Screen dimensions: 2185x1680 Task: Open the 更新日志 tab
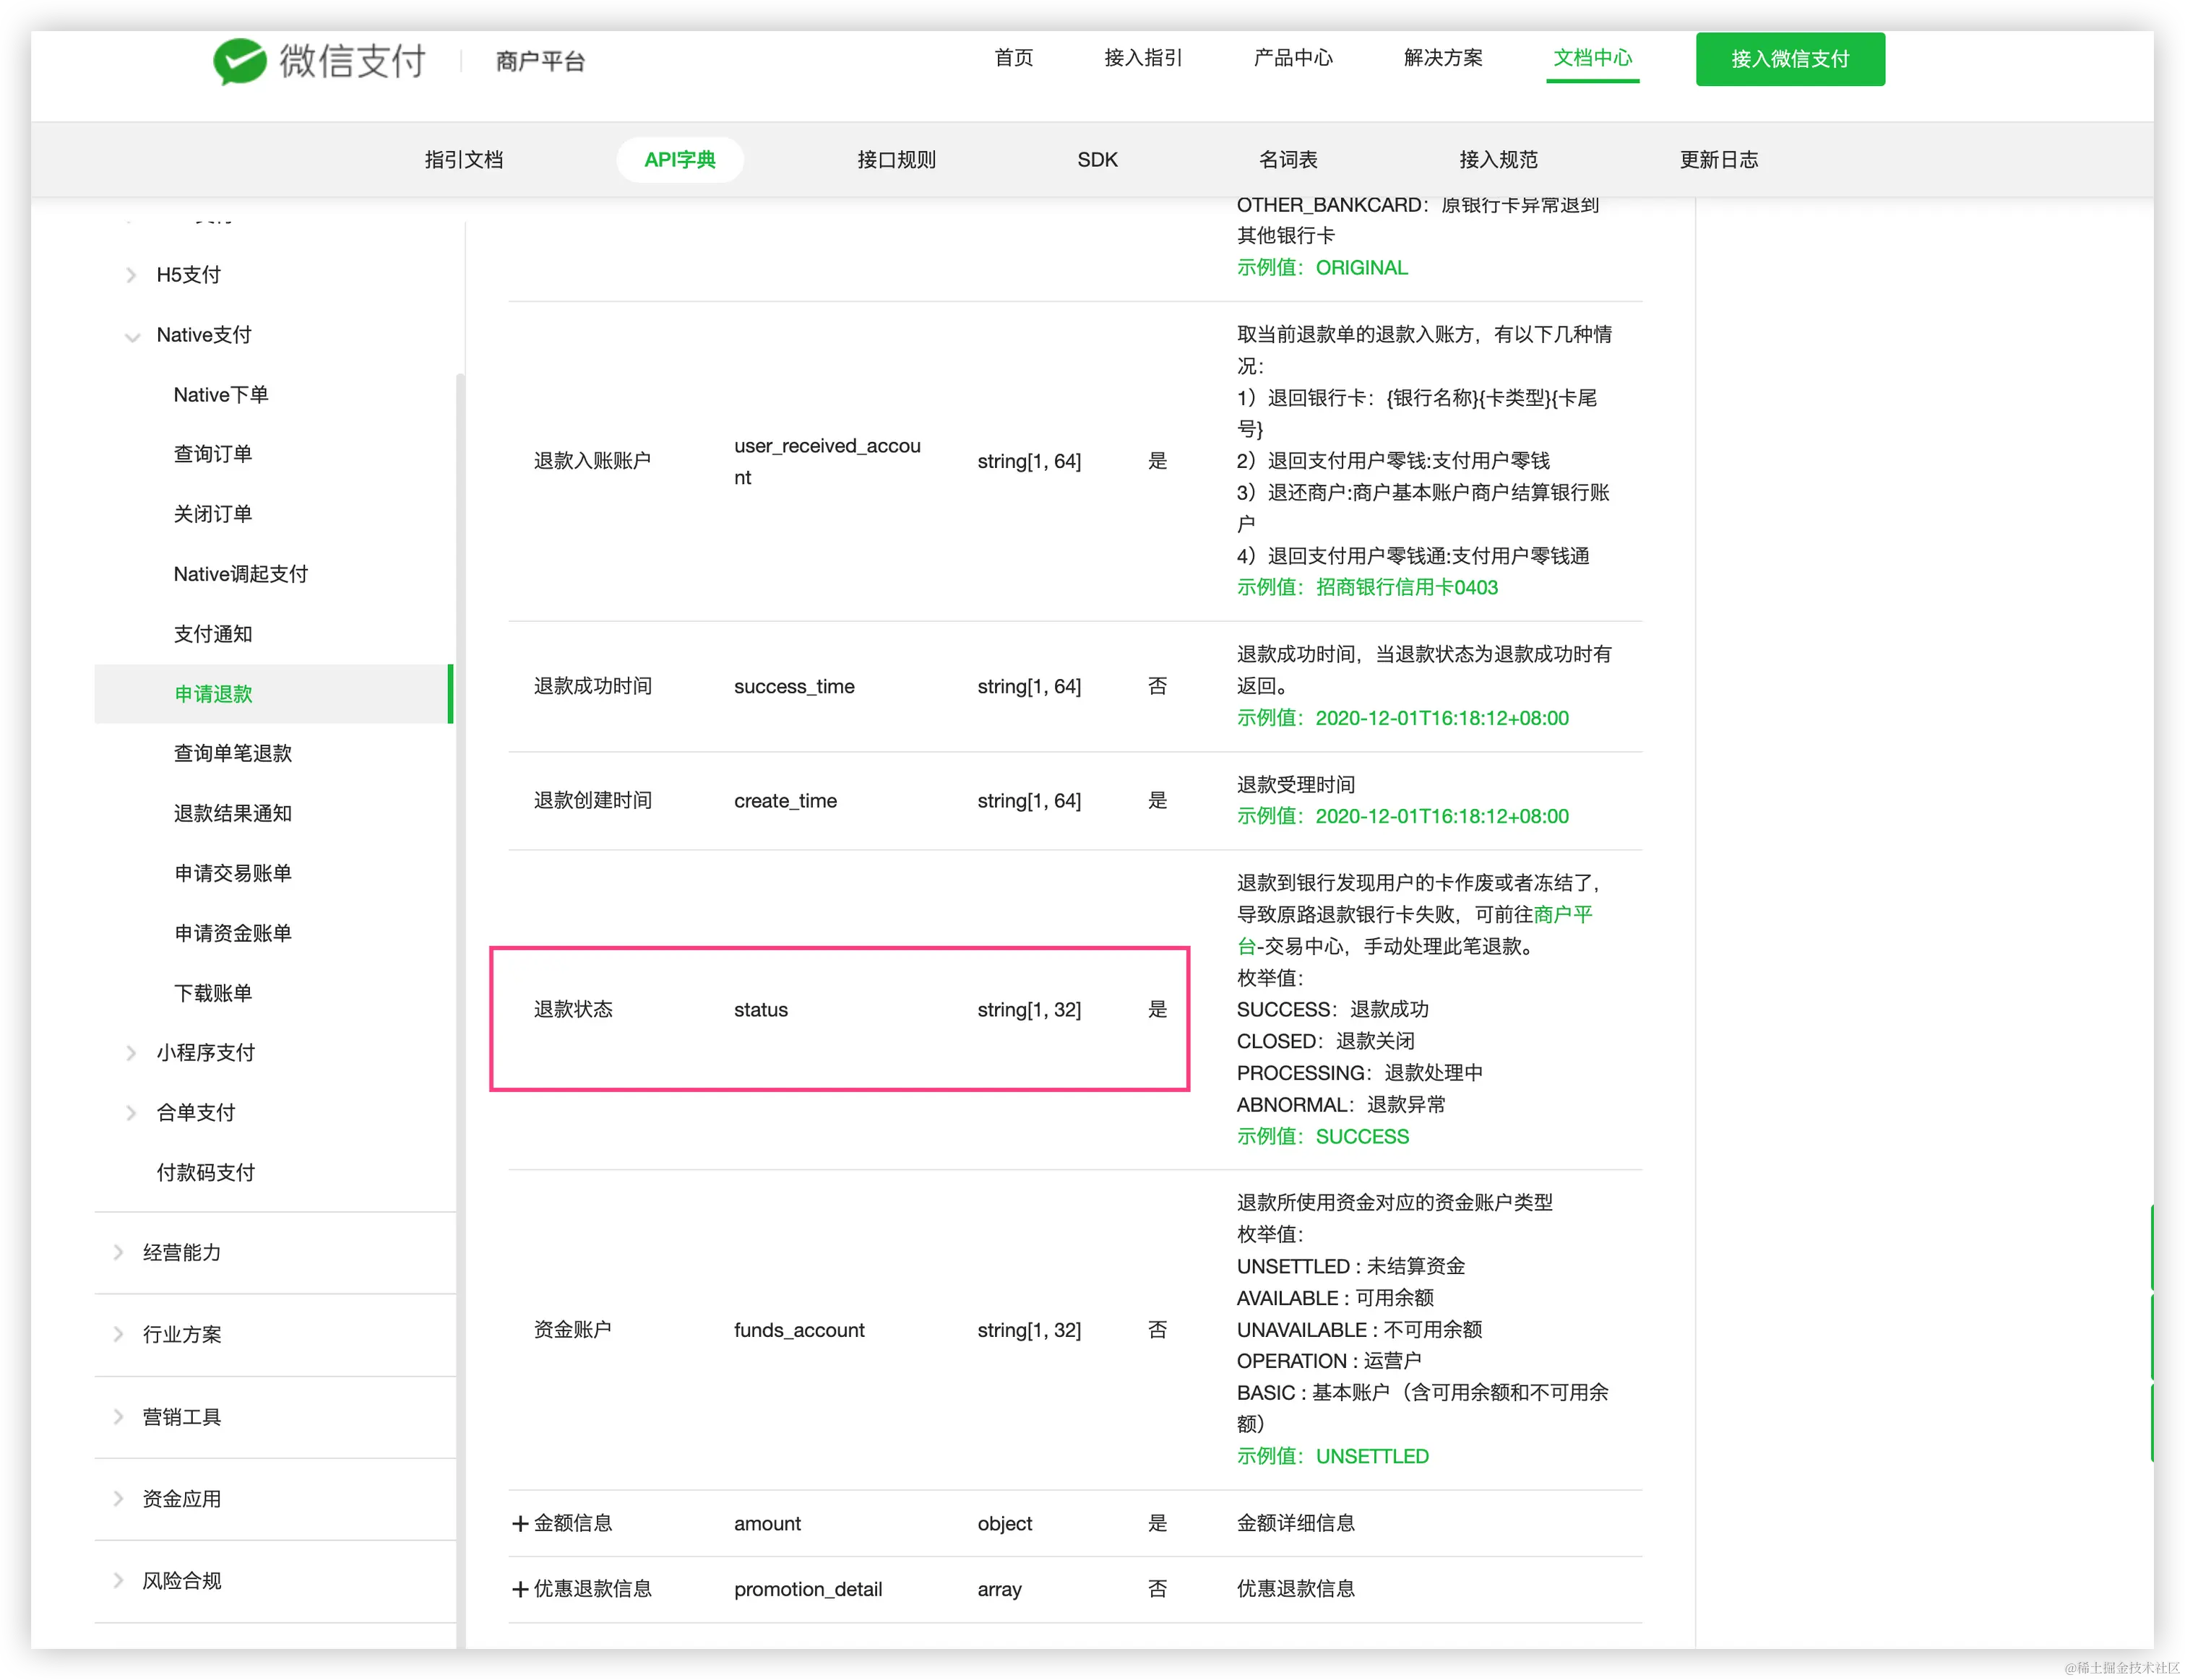[1718, 160]
